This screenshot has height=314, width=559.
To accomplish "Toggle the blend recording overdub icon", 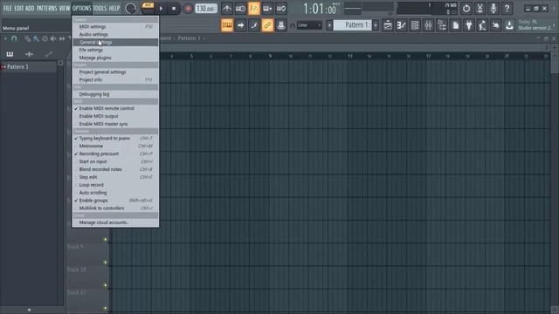I will pyautogui.click(x=267, y=8).
